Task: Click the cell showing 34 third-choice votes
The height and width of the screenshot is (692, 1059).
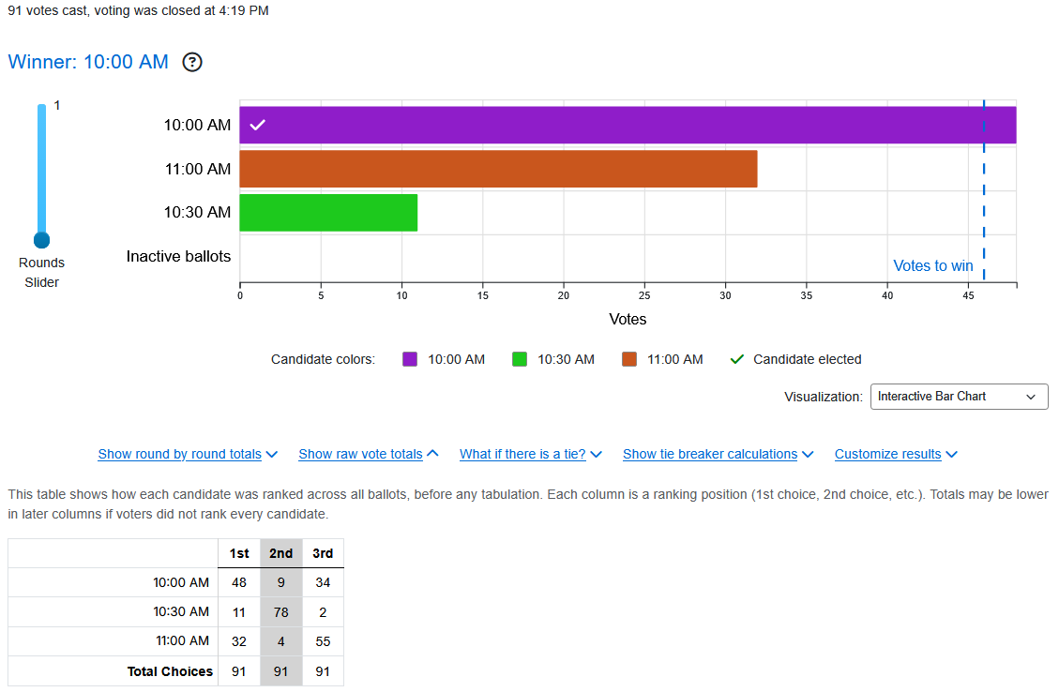Action: click(323, 582)
